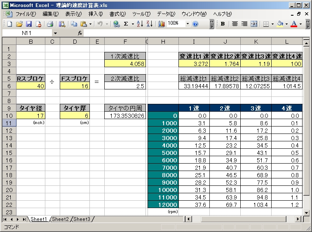
Task: Toggle Align Right for the cell
Action: 244,24
